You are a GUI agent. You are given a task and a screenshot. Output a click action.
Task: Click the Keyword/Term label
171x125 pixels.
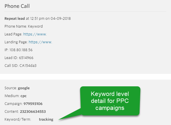click(18, 119)
